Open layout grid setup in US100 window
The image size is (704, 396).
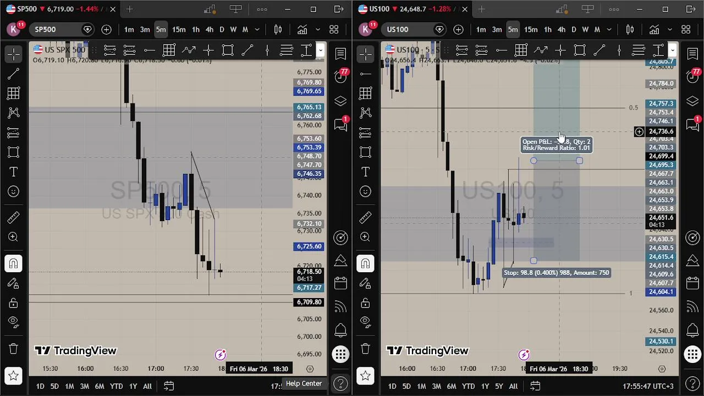coord(686,30)
